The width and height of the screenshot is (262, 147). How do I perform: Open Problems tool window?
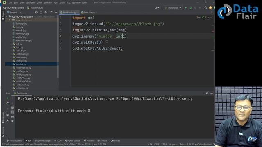click(89, 141)
